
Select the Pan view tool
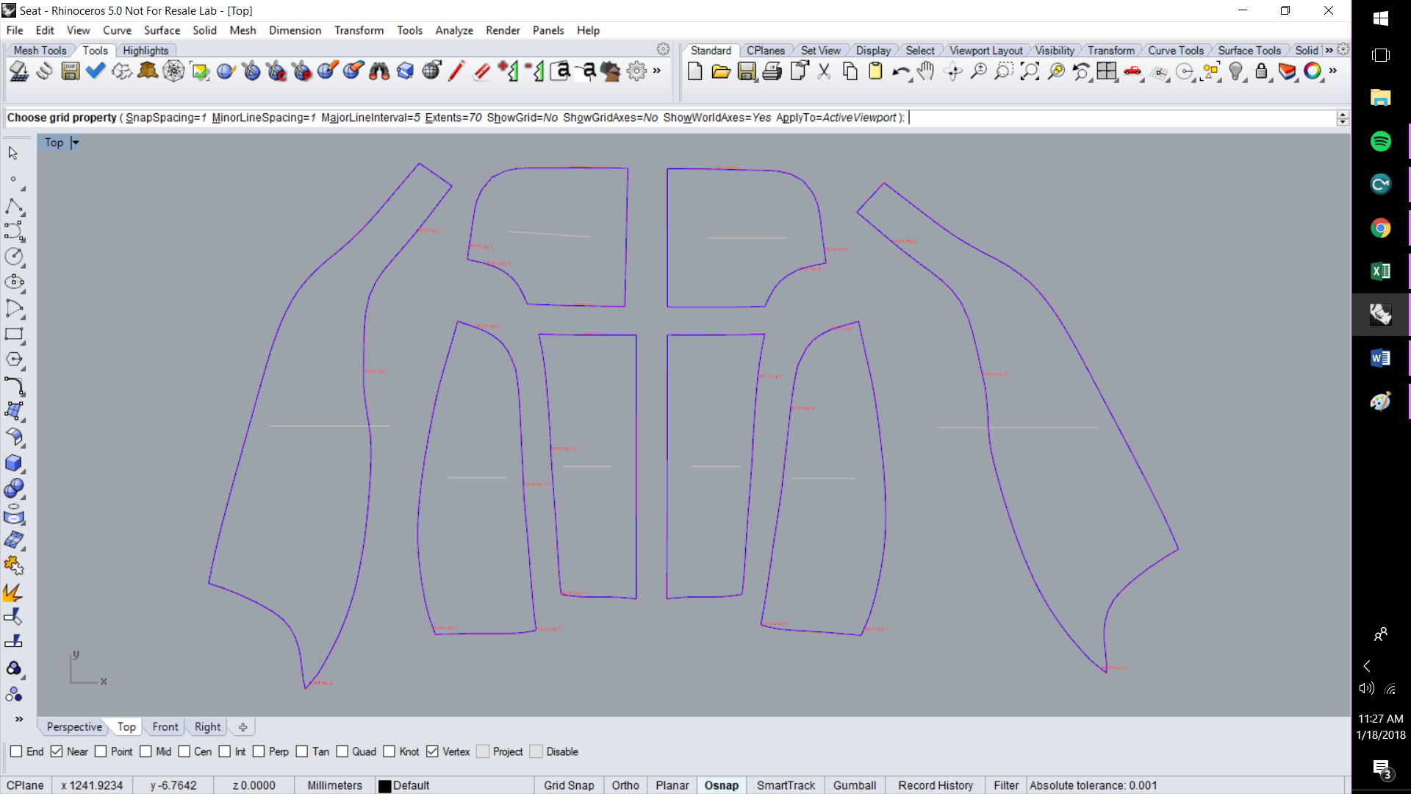point(925,71)
